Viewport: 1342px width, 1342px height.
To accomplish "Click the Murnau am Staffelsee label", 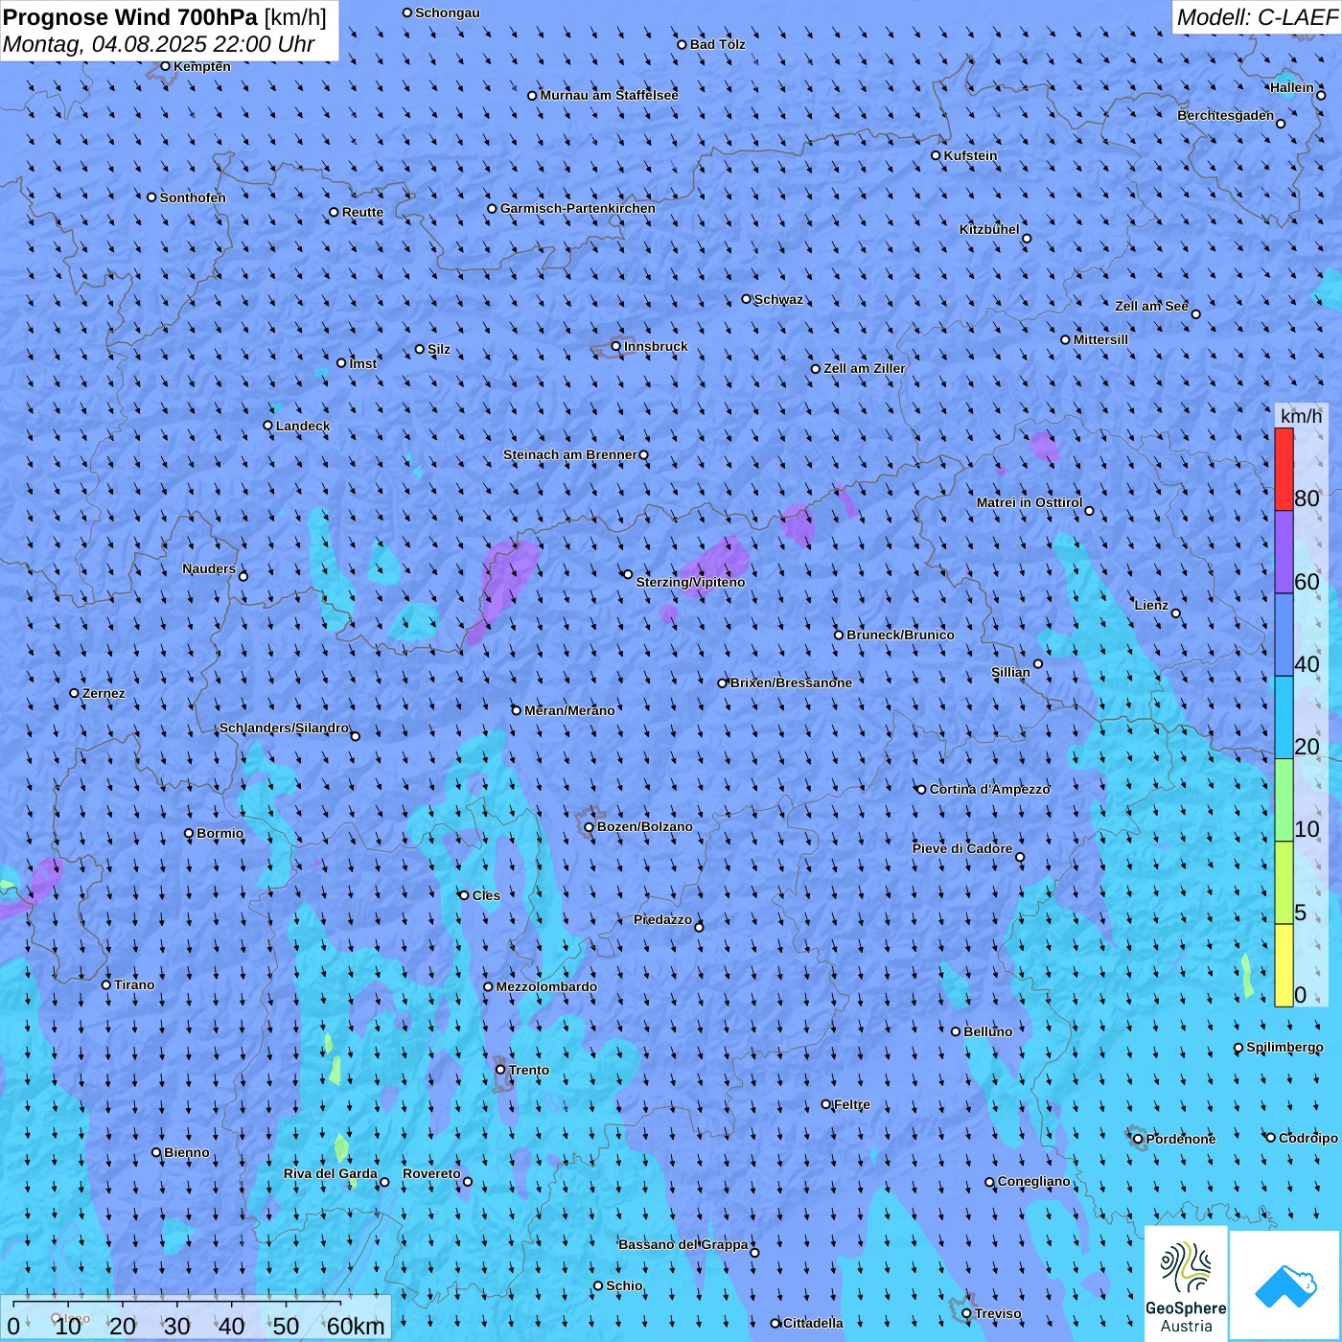I will [609, 95].
